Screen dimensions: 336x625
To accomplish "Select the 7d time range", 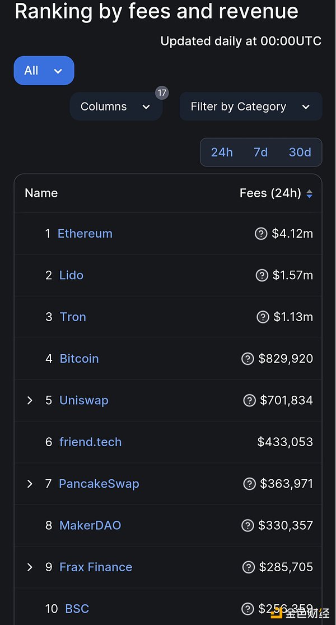I will click(x=260, y=152).
